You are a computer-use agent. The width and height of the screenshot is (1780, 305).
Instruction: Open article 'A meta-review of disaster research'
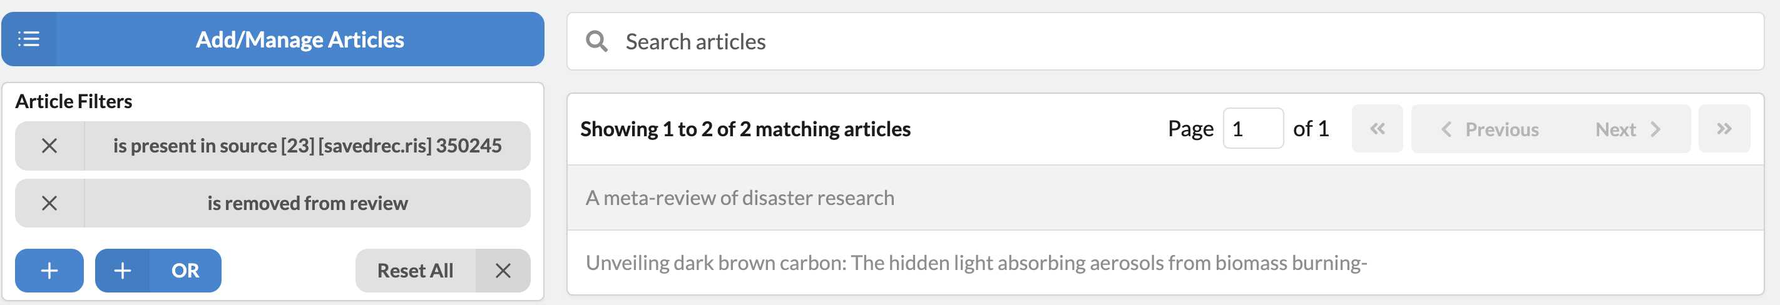[x=739, y=198]
